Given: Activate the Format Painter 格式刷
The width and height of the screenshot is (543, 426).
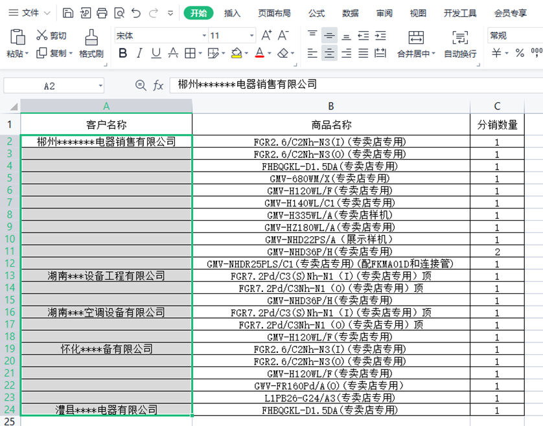Looking at the screenshot, I should point(91,43).
